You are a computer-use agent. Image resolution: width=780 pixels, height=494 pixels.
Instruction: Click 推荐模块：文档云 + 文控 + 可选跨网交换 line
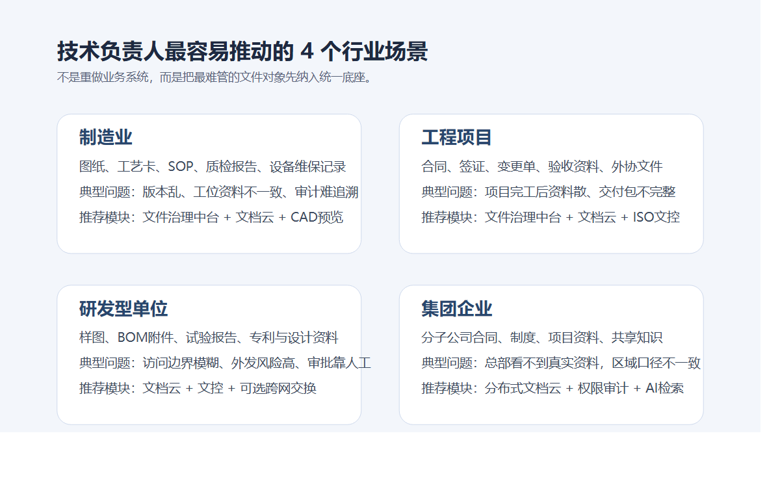coord(198,388)
